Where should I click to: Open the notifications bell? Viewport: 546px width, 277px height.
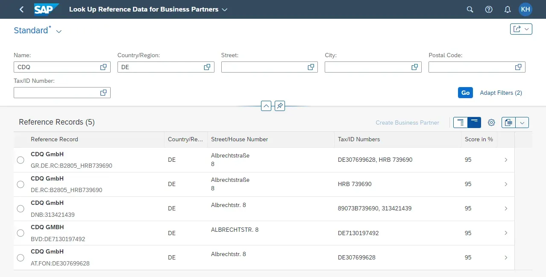point(508,9)
